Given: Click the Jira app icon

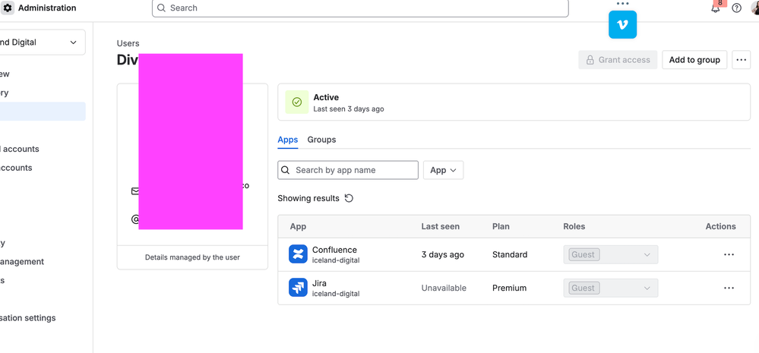Looking at the screenshot, I should point(298,288).
